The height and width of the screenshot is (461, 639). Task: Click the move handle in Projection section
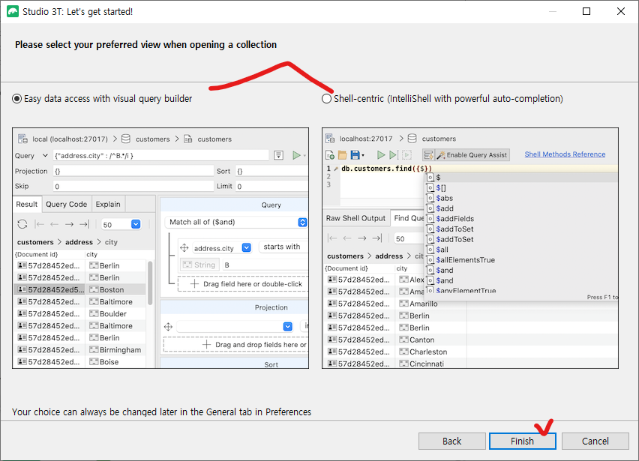[x=168, y=326]
